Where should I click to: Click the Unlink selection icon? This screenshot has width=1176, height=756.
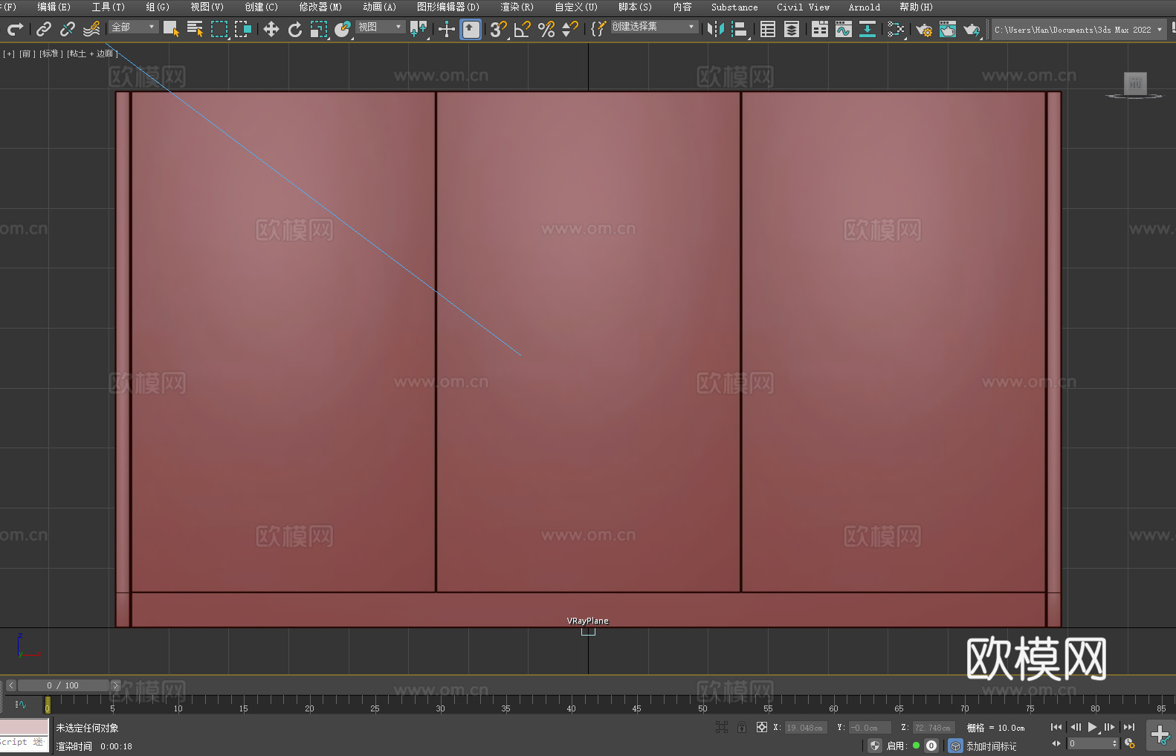pos(68,29)
